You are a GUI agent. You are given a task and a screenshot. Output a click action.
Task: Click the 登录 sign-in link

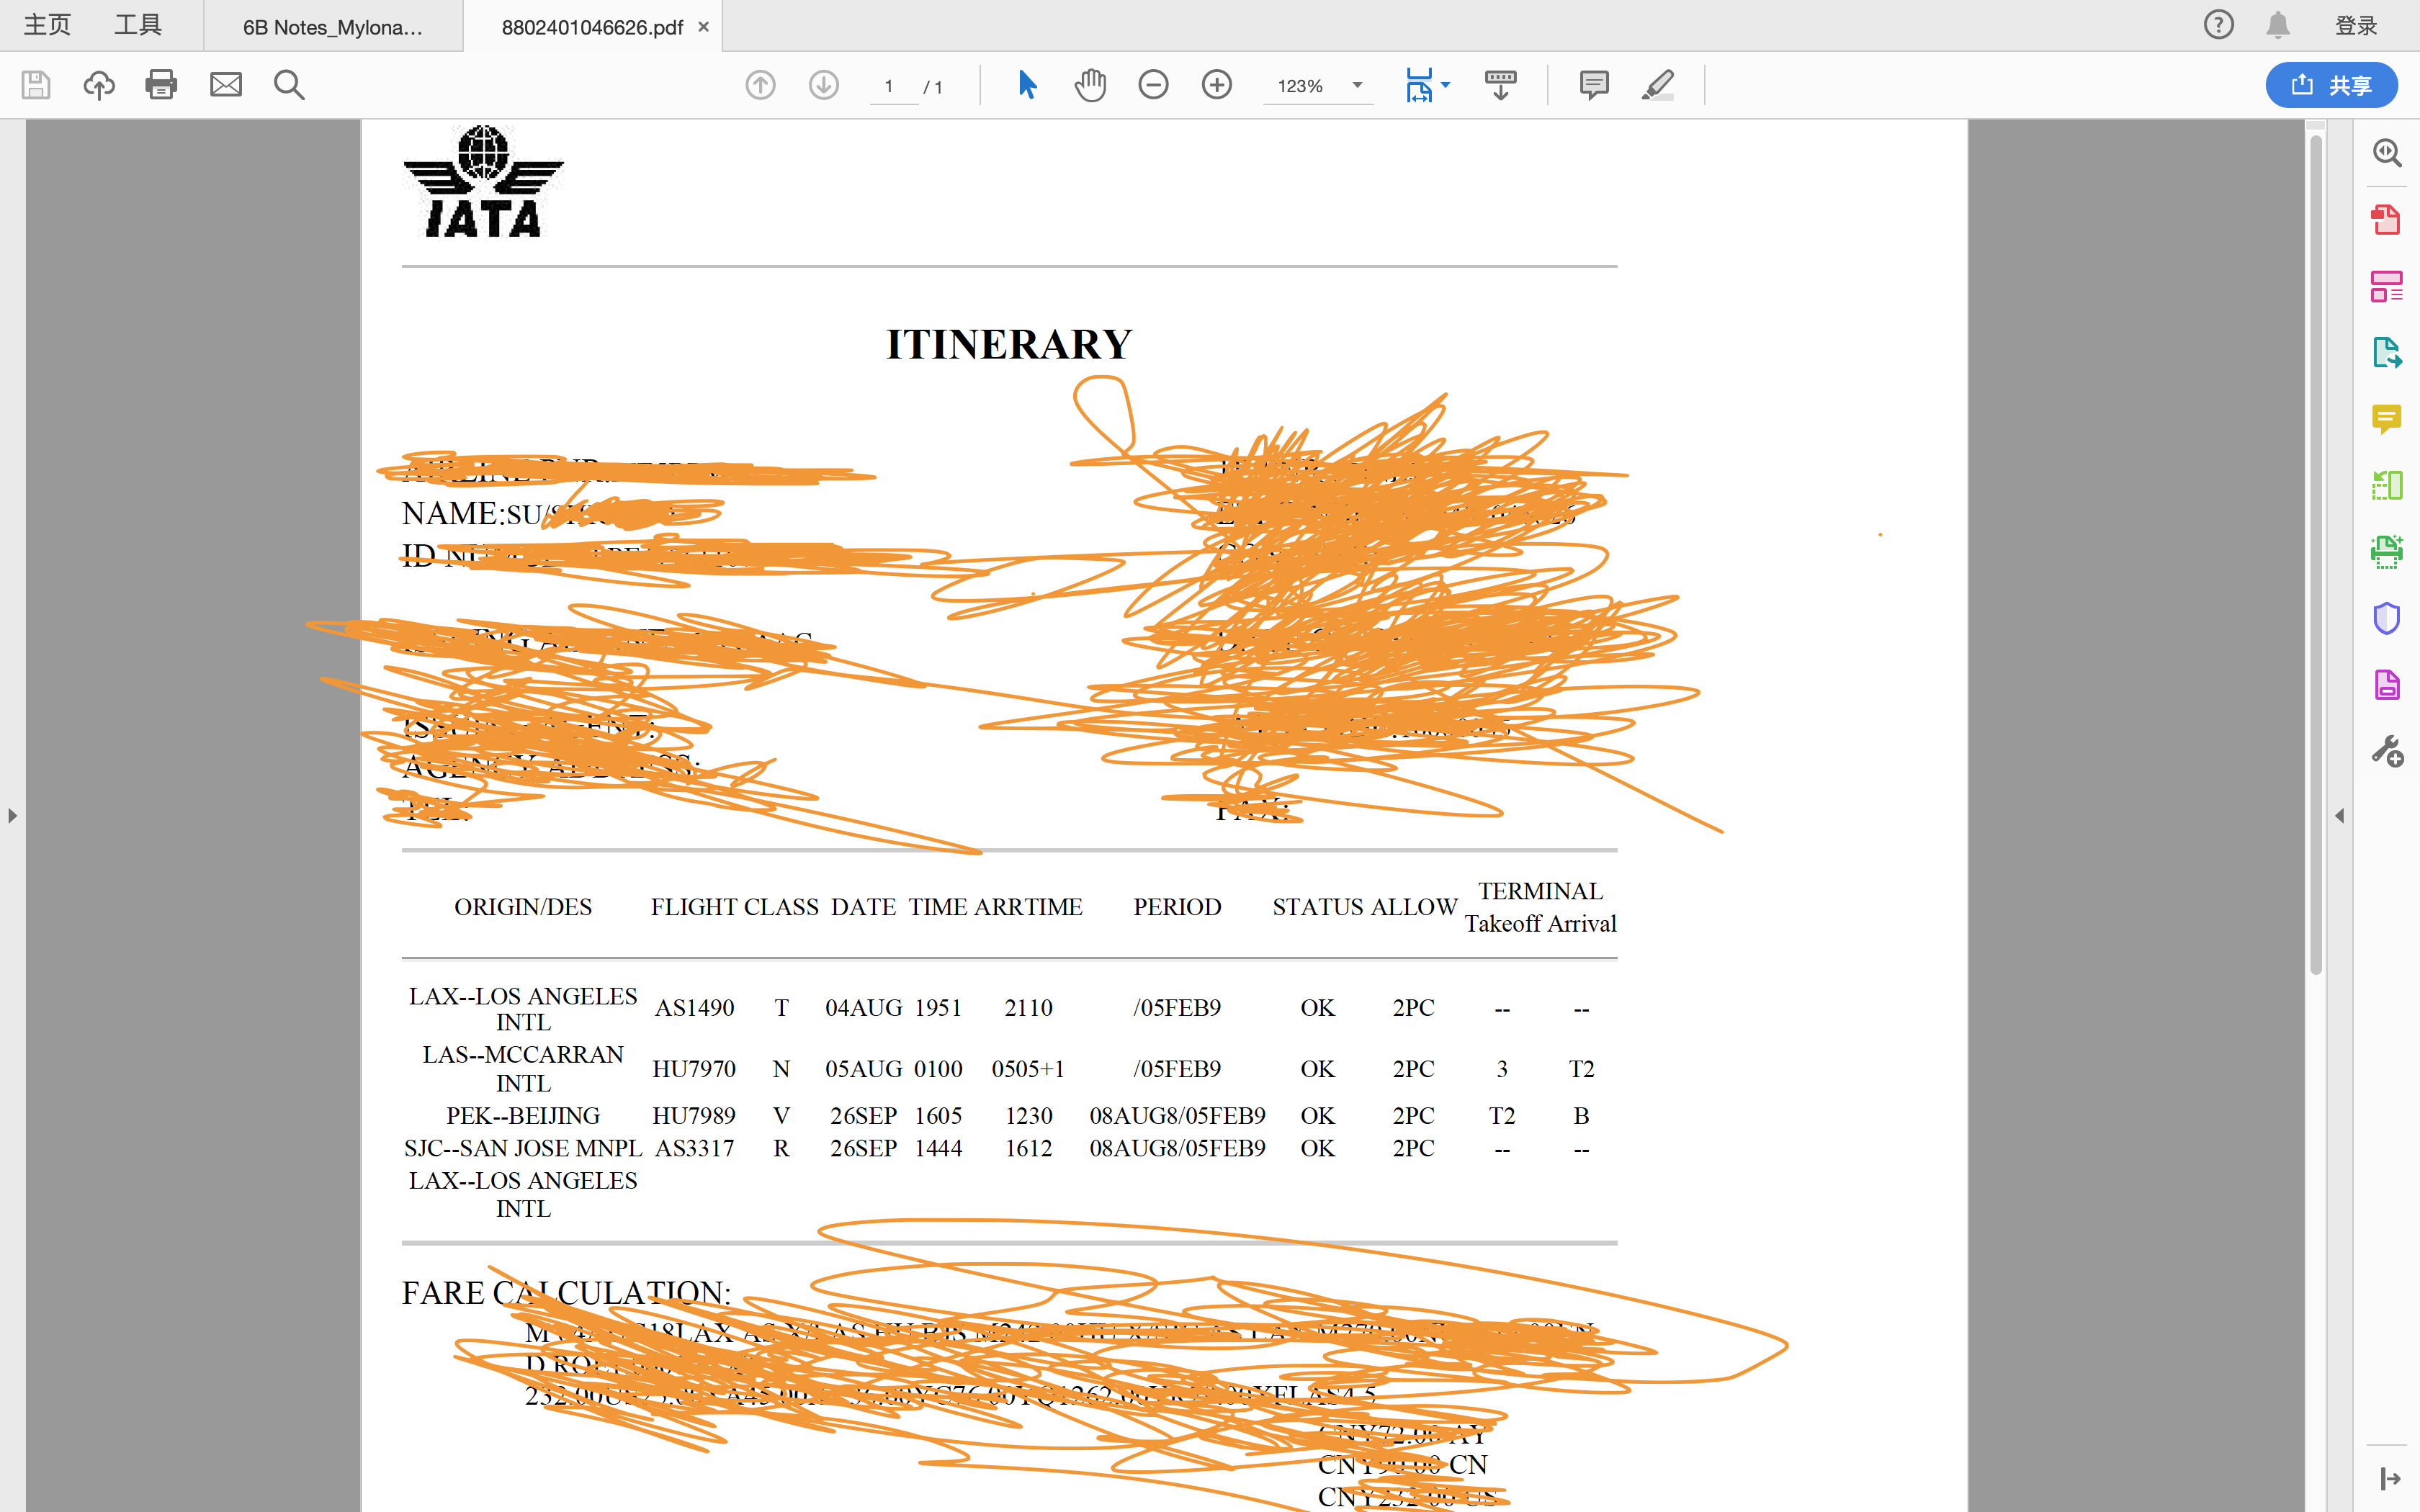pos(2356,26)
